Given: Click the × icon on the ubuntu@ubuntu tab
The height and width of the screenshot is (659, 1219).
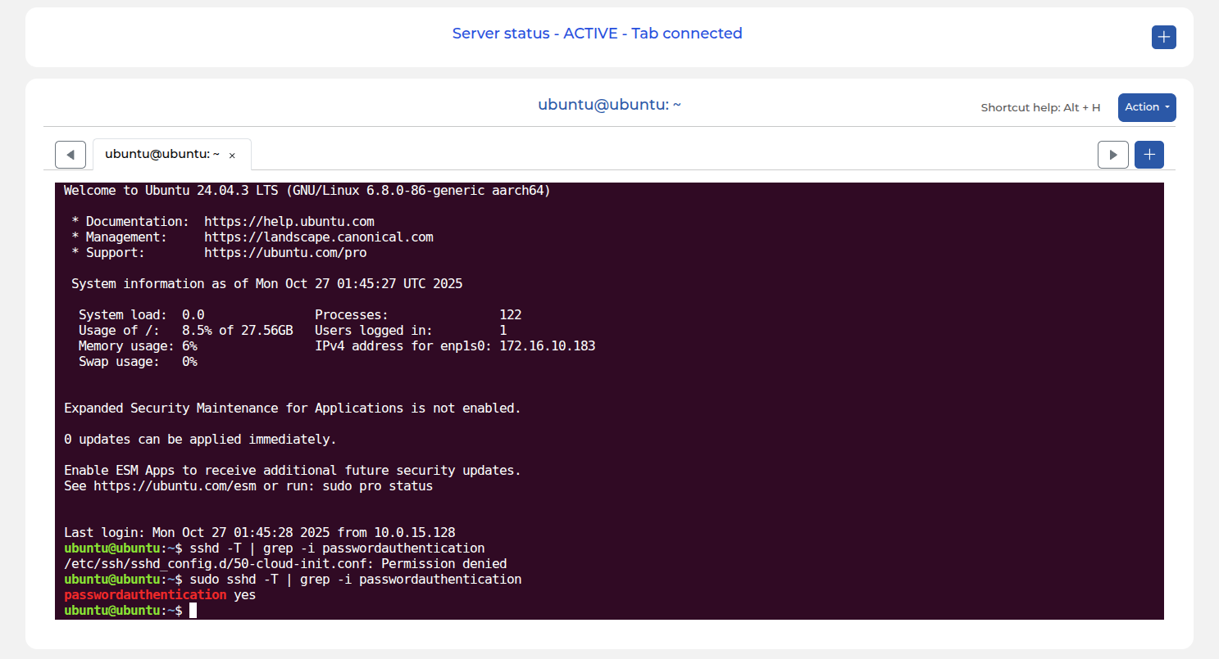Looking at the screenshot, I should [232, 155].
